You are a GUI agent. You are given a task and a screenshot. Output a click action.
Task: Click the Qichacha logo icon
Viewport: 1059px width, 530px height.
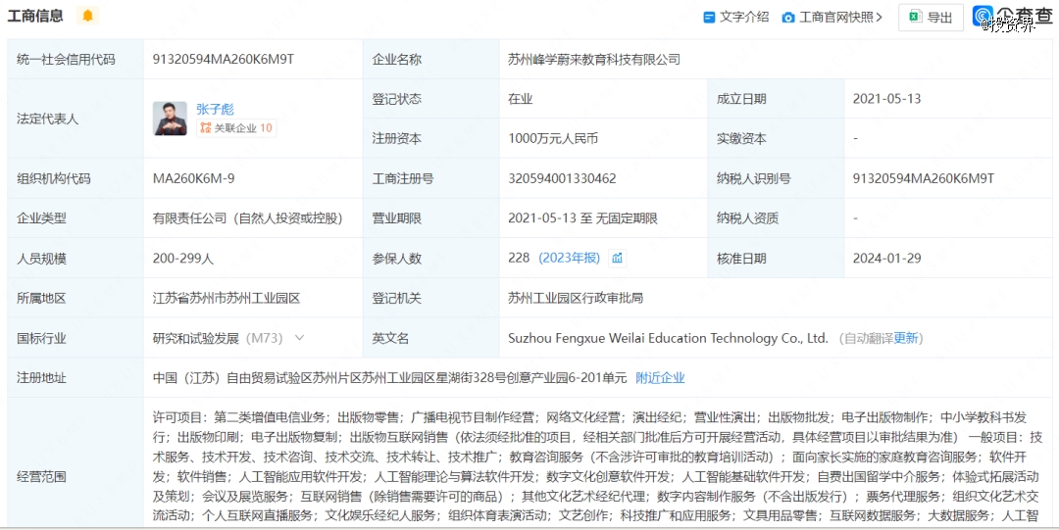point(983,16)
